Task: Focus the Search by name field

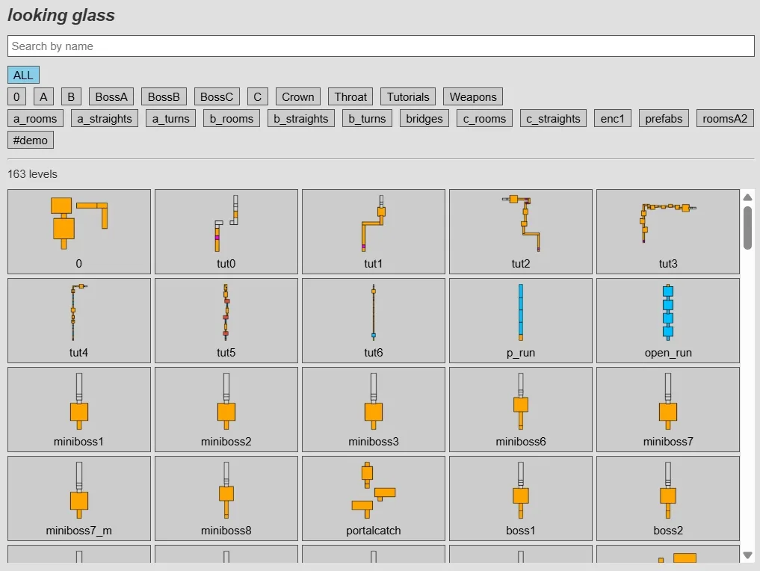Action: (381, 46)
